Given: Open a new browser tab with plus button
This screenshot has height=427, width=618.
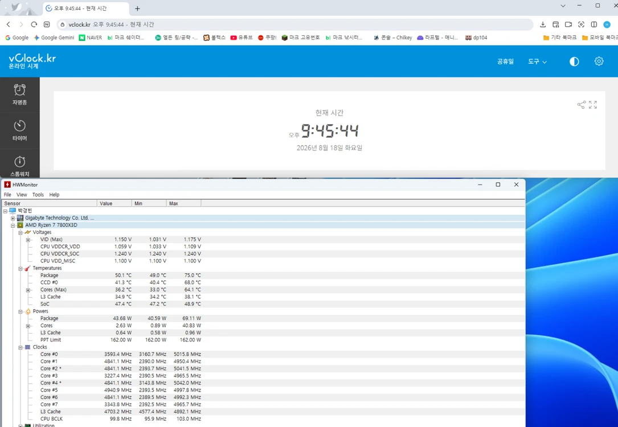Looking at the screenshot, I should tap(137, 9).
